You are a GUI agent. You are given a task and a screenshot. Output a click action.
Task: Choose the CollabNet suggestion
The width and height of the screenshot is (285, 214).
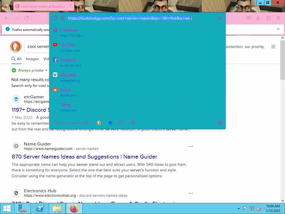coord(137,33)
